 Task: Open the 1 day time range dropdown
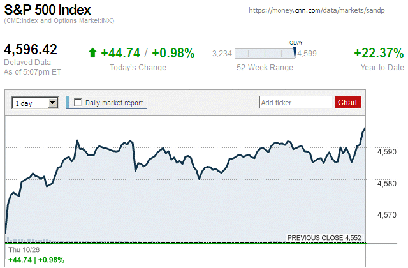point(30,102)
